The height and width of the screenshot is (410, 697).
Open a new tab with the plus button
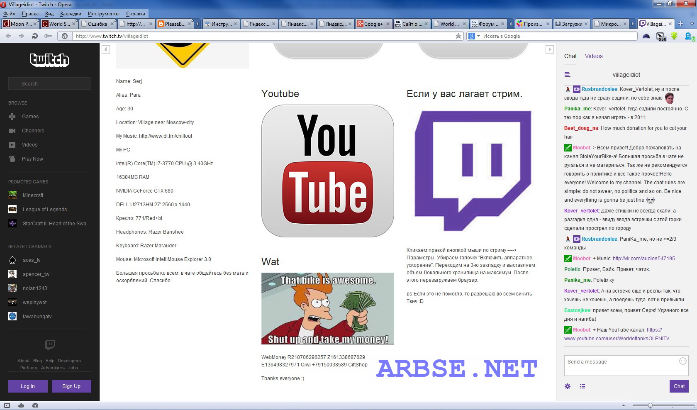pyautogui.click(x=680, y=24)
